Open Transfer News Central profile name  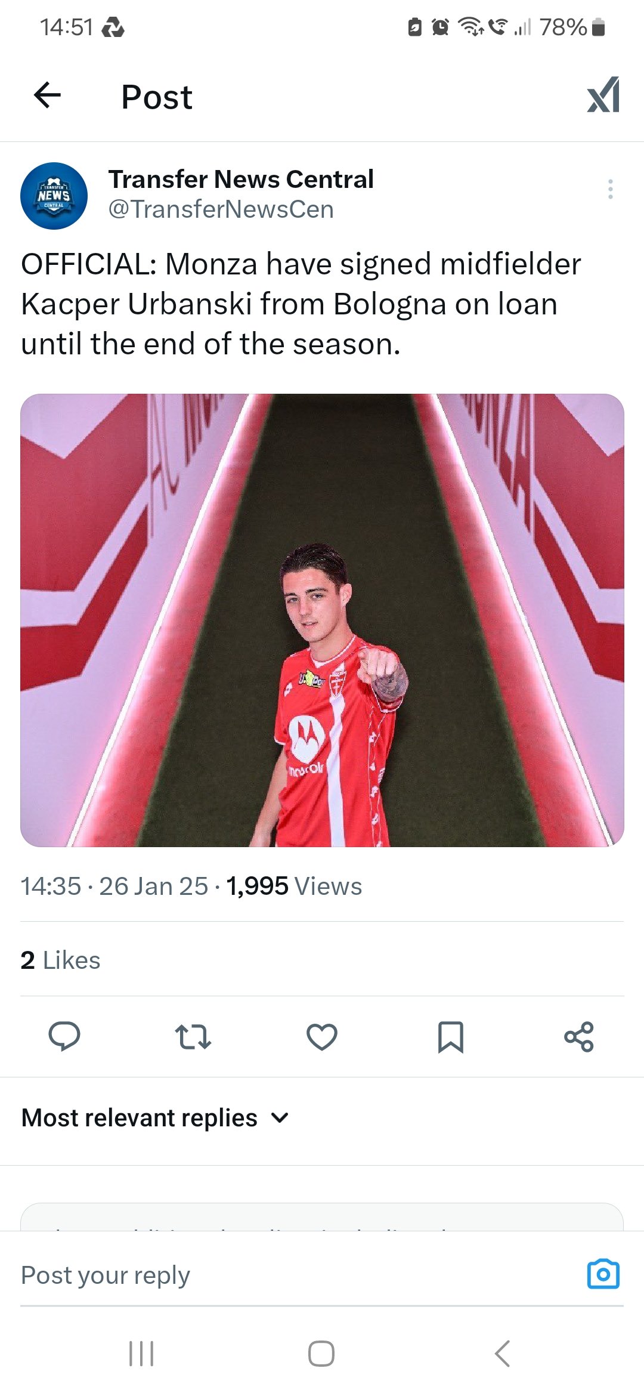(x=241, y=179)
